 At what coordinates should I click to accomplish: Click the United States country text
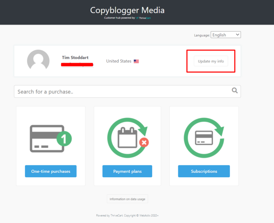(119, 61)
